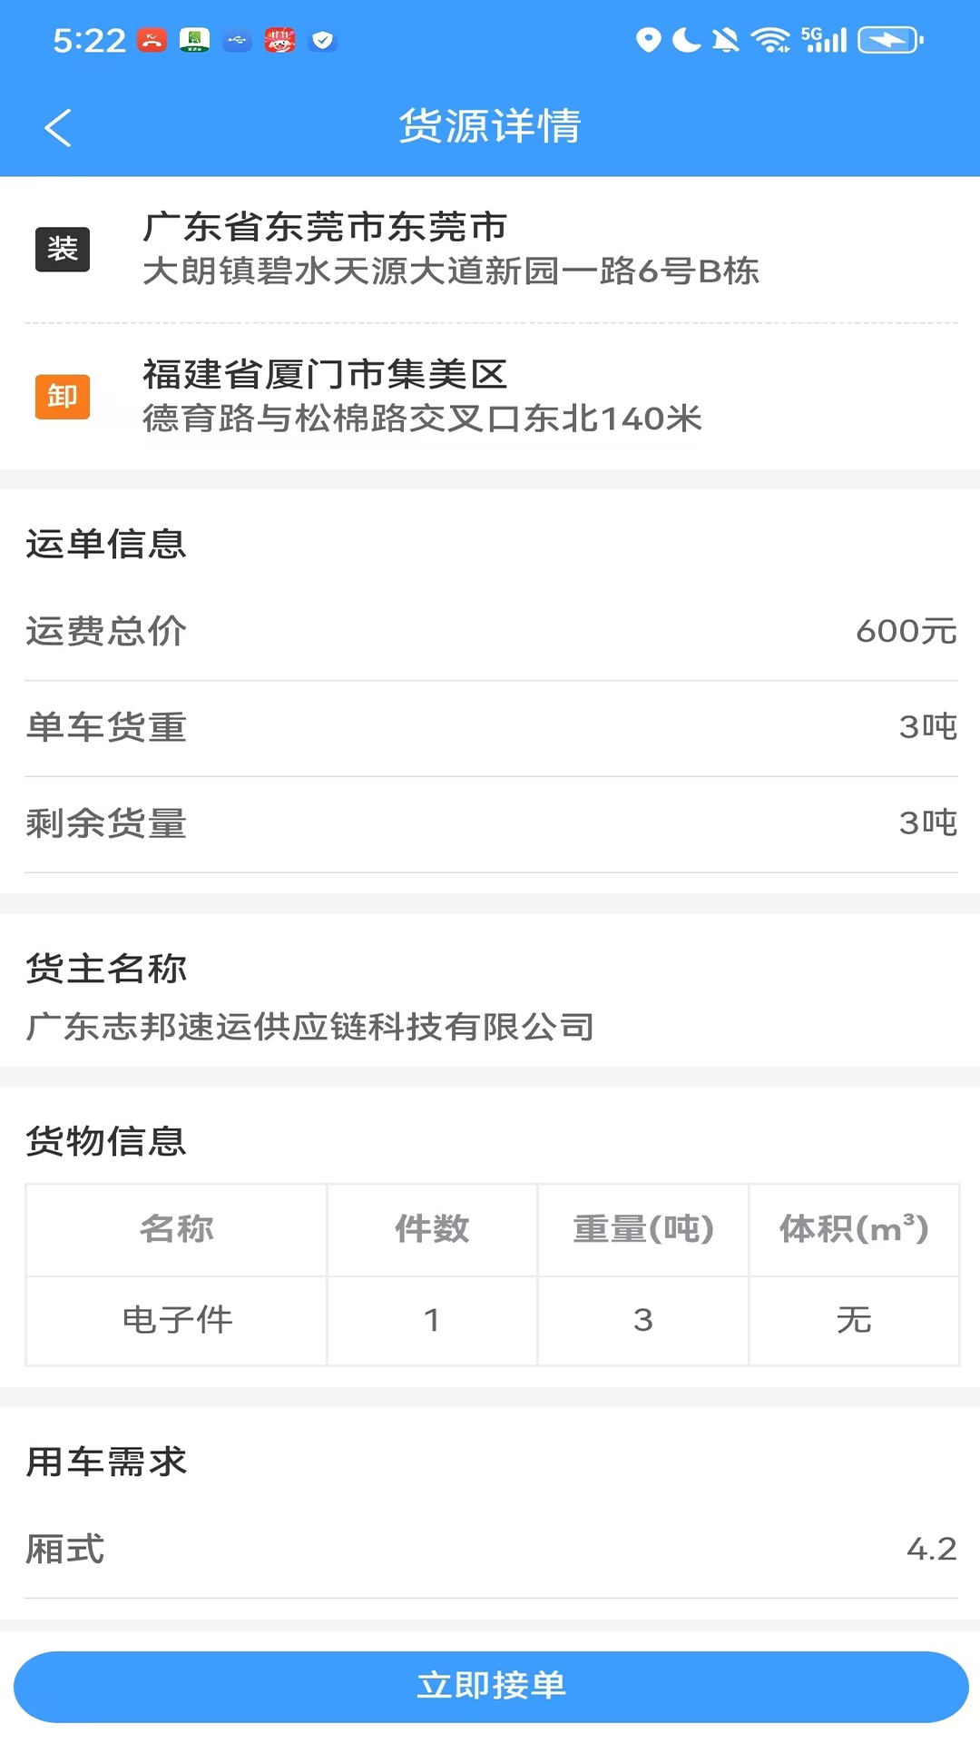The width and height of the screenshot is (980, 1743).
Task: Select the 剩余货量 row
Action: click(490, 823)
